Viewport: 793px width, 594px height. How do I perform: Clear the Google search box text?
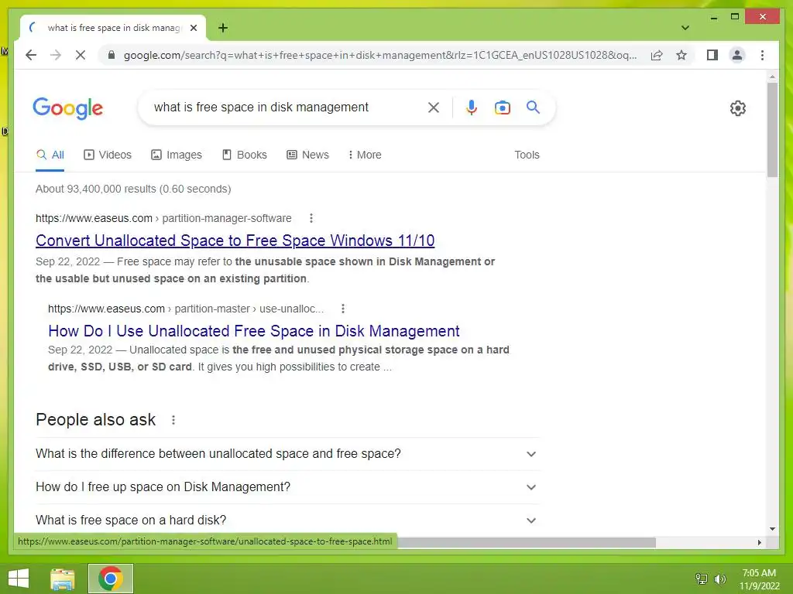(x=434, y=107)
